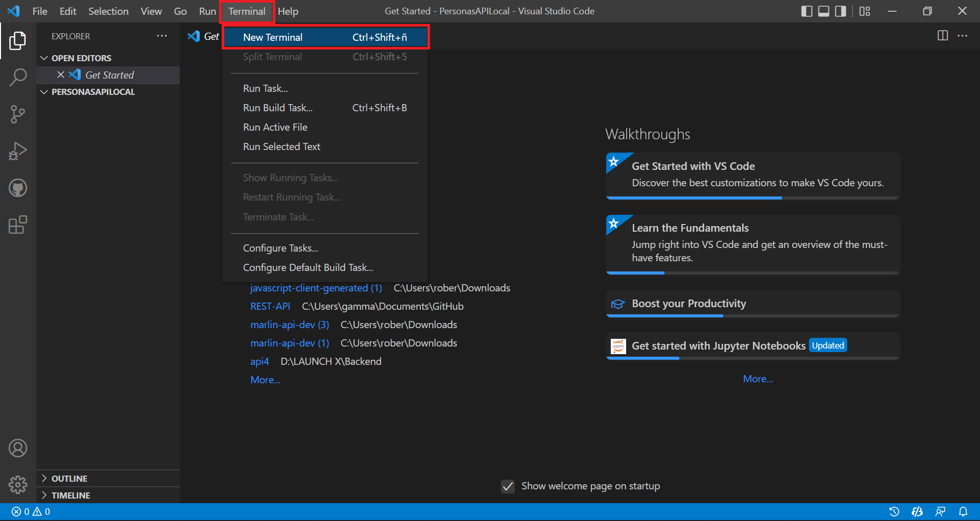980x521 pixels.
Task: Open Explorer views and more actions ellipsis
Action: 162,36
